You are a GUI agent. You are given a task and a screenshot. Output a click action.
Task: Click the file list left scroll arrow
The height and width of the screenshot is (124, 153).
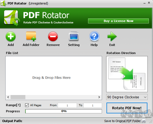pos(8,97)
